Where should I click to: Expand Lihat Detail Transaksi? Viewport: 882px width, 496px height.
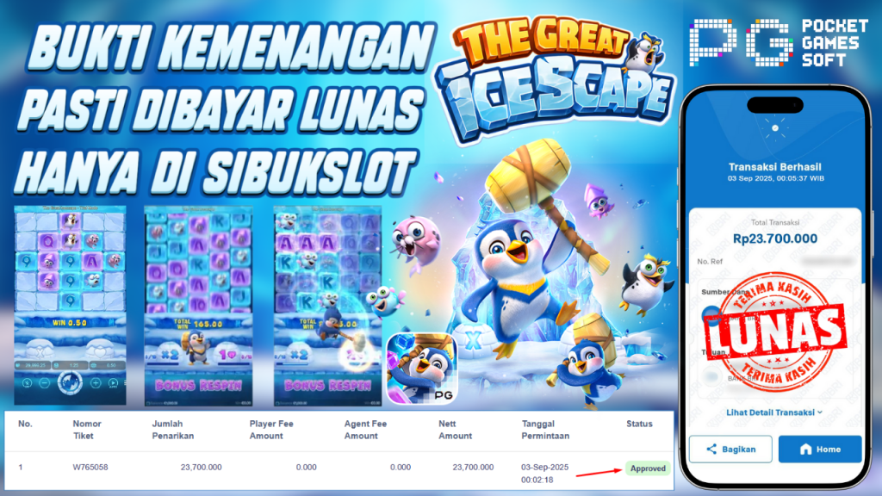pyautogui.click(x=774, y=412)
